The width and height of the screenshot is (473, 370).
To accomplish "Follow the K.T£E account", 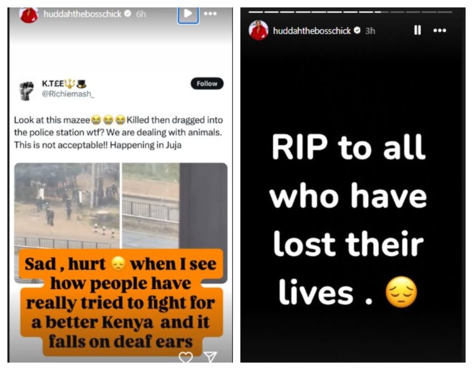I will coord(207,84).
